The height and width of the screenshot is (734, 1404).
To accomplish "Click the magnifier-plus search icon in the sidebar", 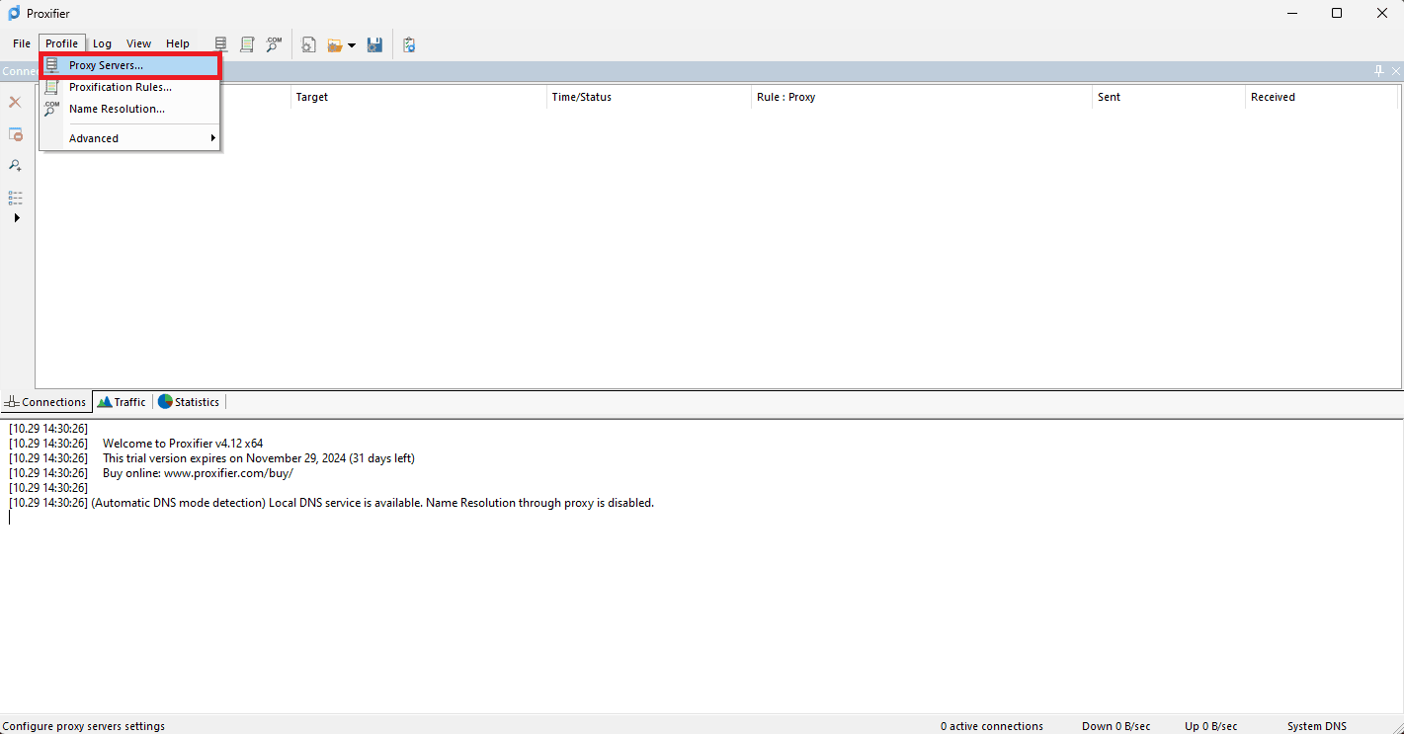I will click(15, 165).
